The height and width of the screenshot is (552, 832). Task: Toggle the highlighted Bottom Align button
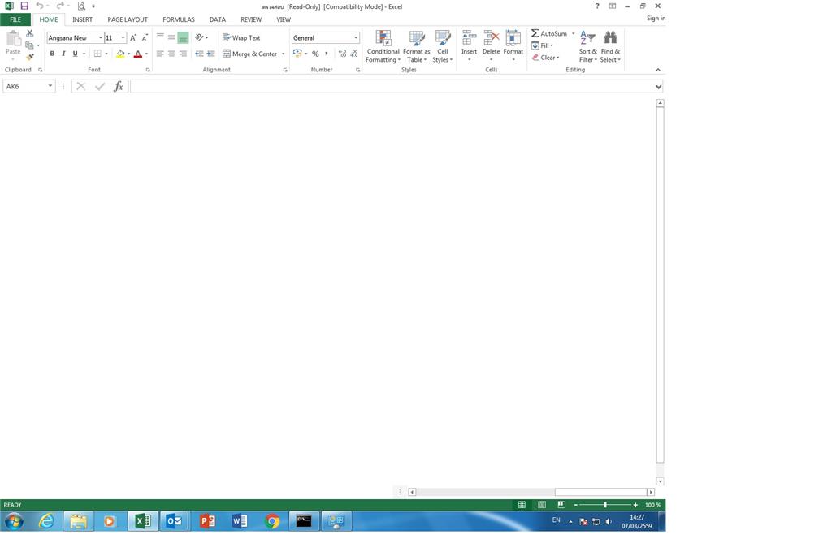183,37
